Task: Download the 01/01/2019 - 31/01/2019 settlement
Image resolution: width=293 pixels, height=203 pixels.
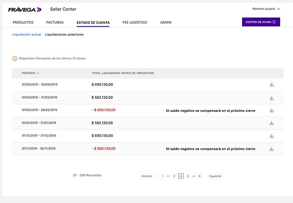Action: coord(272,123)
